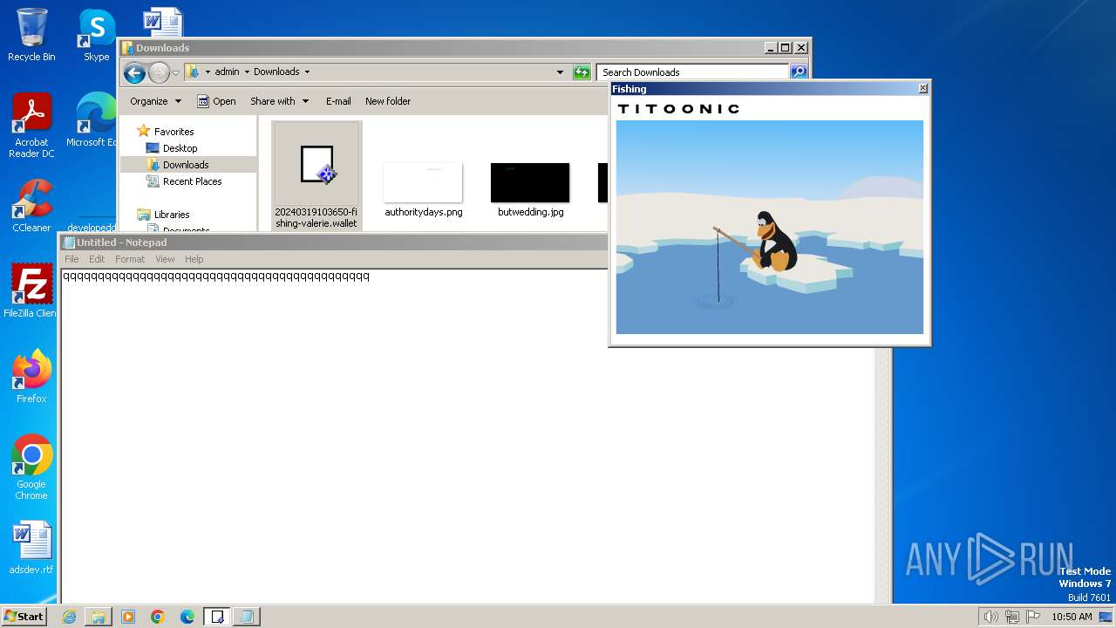Open Windows Media Player taskbar icon
The width and height of the screenshot is (1116, 628).
[x=128, y=617]
